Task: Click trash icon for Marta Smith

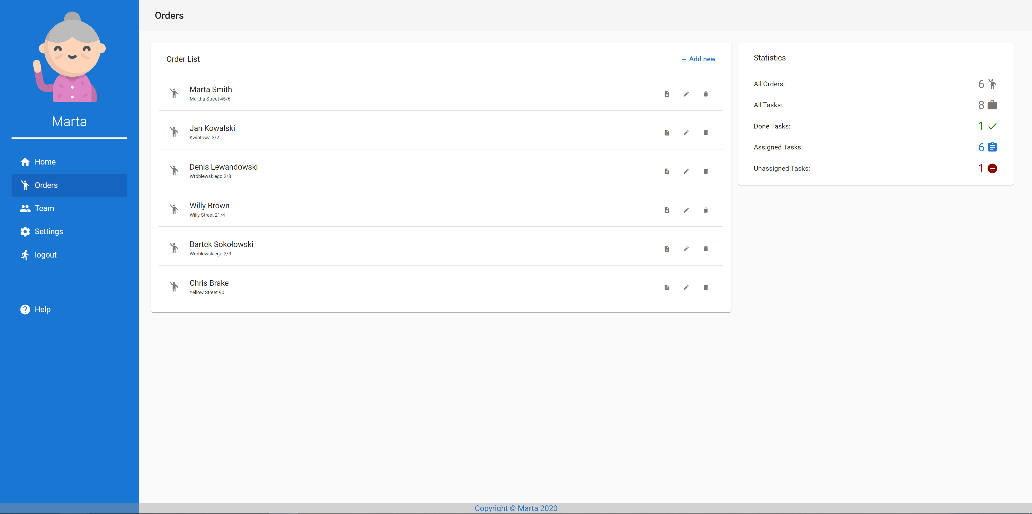Action: click(x=705, y=94)
